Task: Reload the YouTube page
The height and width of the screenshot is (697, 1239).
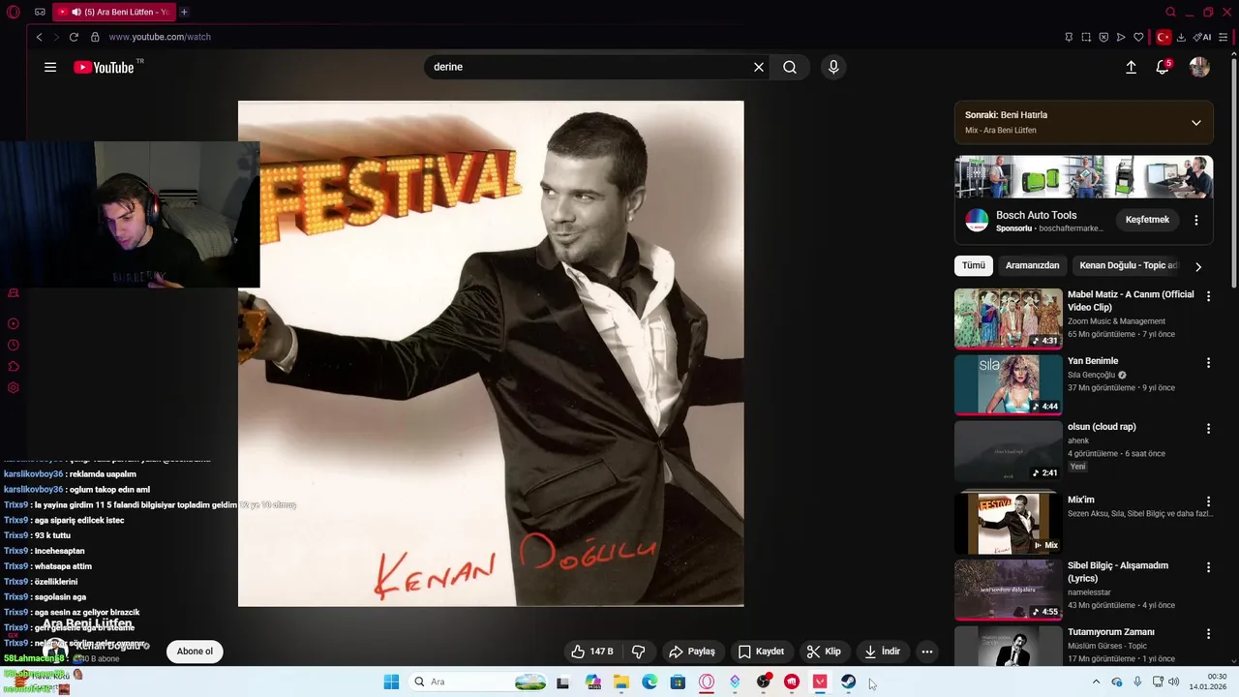Action: coord(74,37)
